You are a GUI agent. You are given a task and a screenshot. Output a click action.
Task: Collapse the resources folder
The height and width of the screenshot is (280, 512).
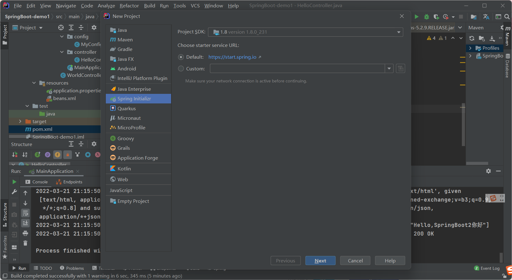[34, 83]
